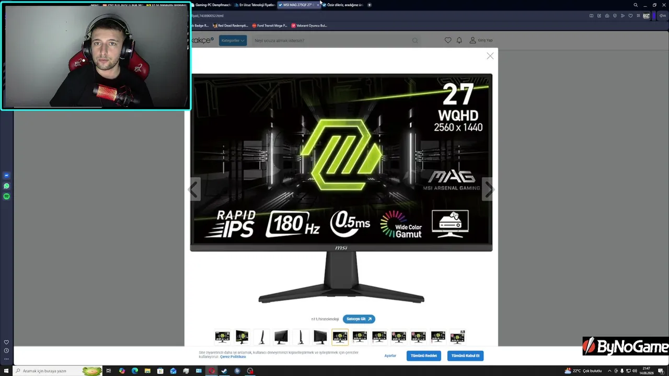669x376 pixels.
Task: Open a new browser tab
Action: (370, 5)
